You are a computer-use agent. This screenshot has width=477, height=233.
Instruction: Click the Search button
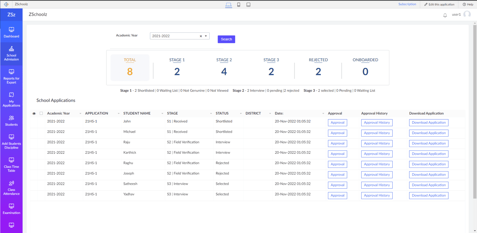[x=226, y=39]
